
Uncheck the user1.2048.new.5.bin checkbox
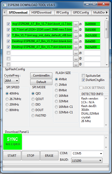(8, 30)
